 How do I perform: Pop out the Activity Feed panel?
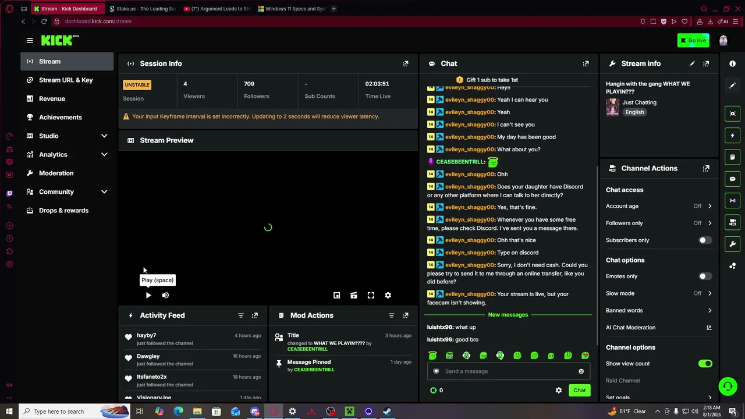254,315
